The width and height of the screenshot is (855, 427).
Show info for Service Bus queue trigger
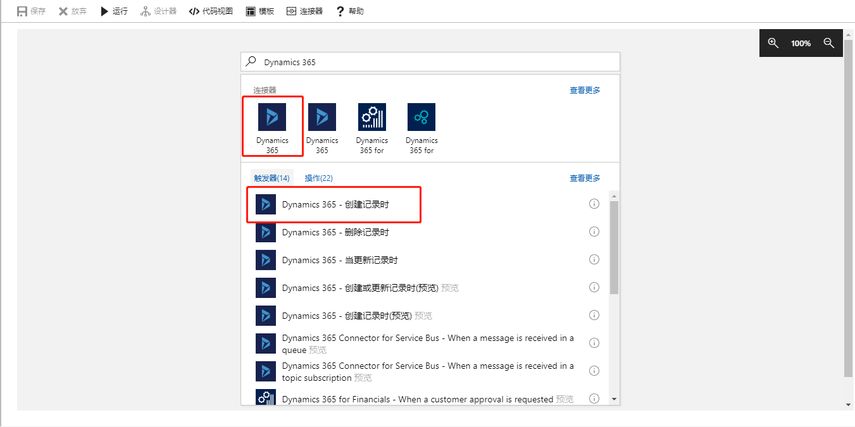(x=594, y=343)
